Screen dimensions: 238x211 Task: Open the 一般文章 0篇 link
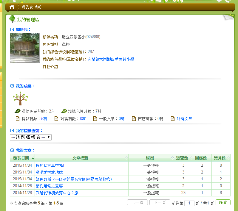click(121, 119)
